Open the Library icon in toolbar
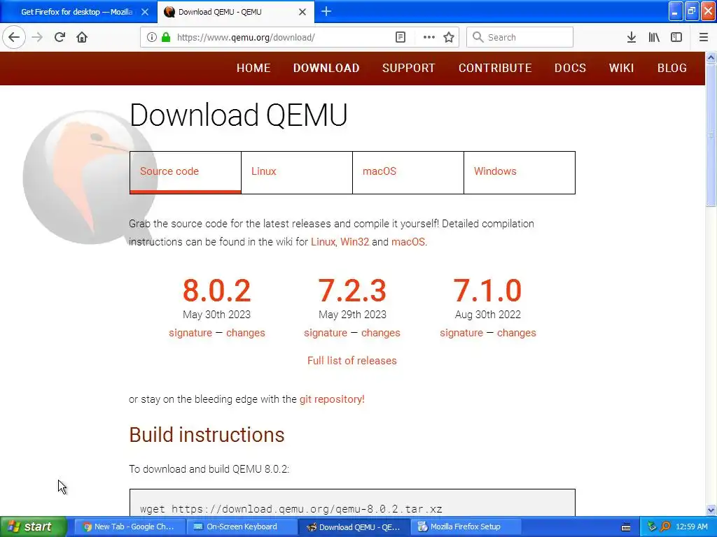 click(654, 37)
